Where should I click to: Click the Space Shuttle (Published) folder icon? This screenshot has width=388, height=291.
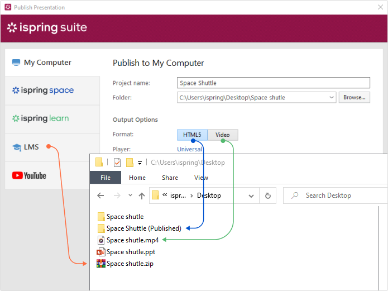coord(101,228)
